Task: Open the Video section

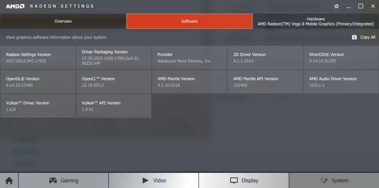Action: (154, 180)
